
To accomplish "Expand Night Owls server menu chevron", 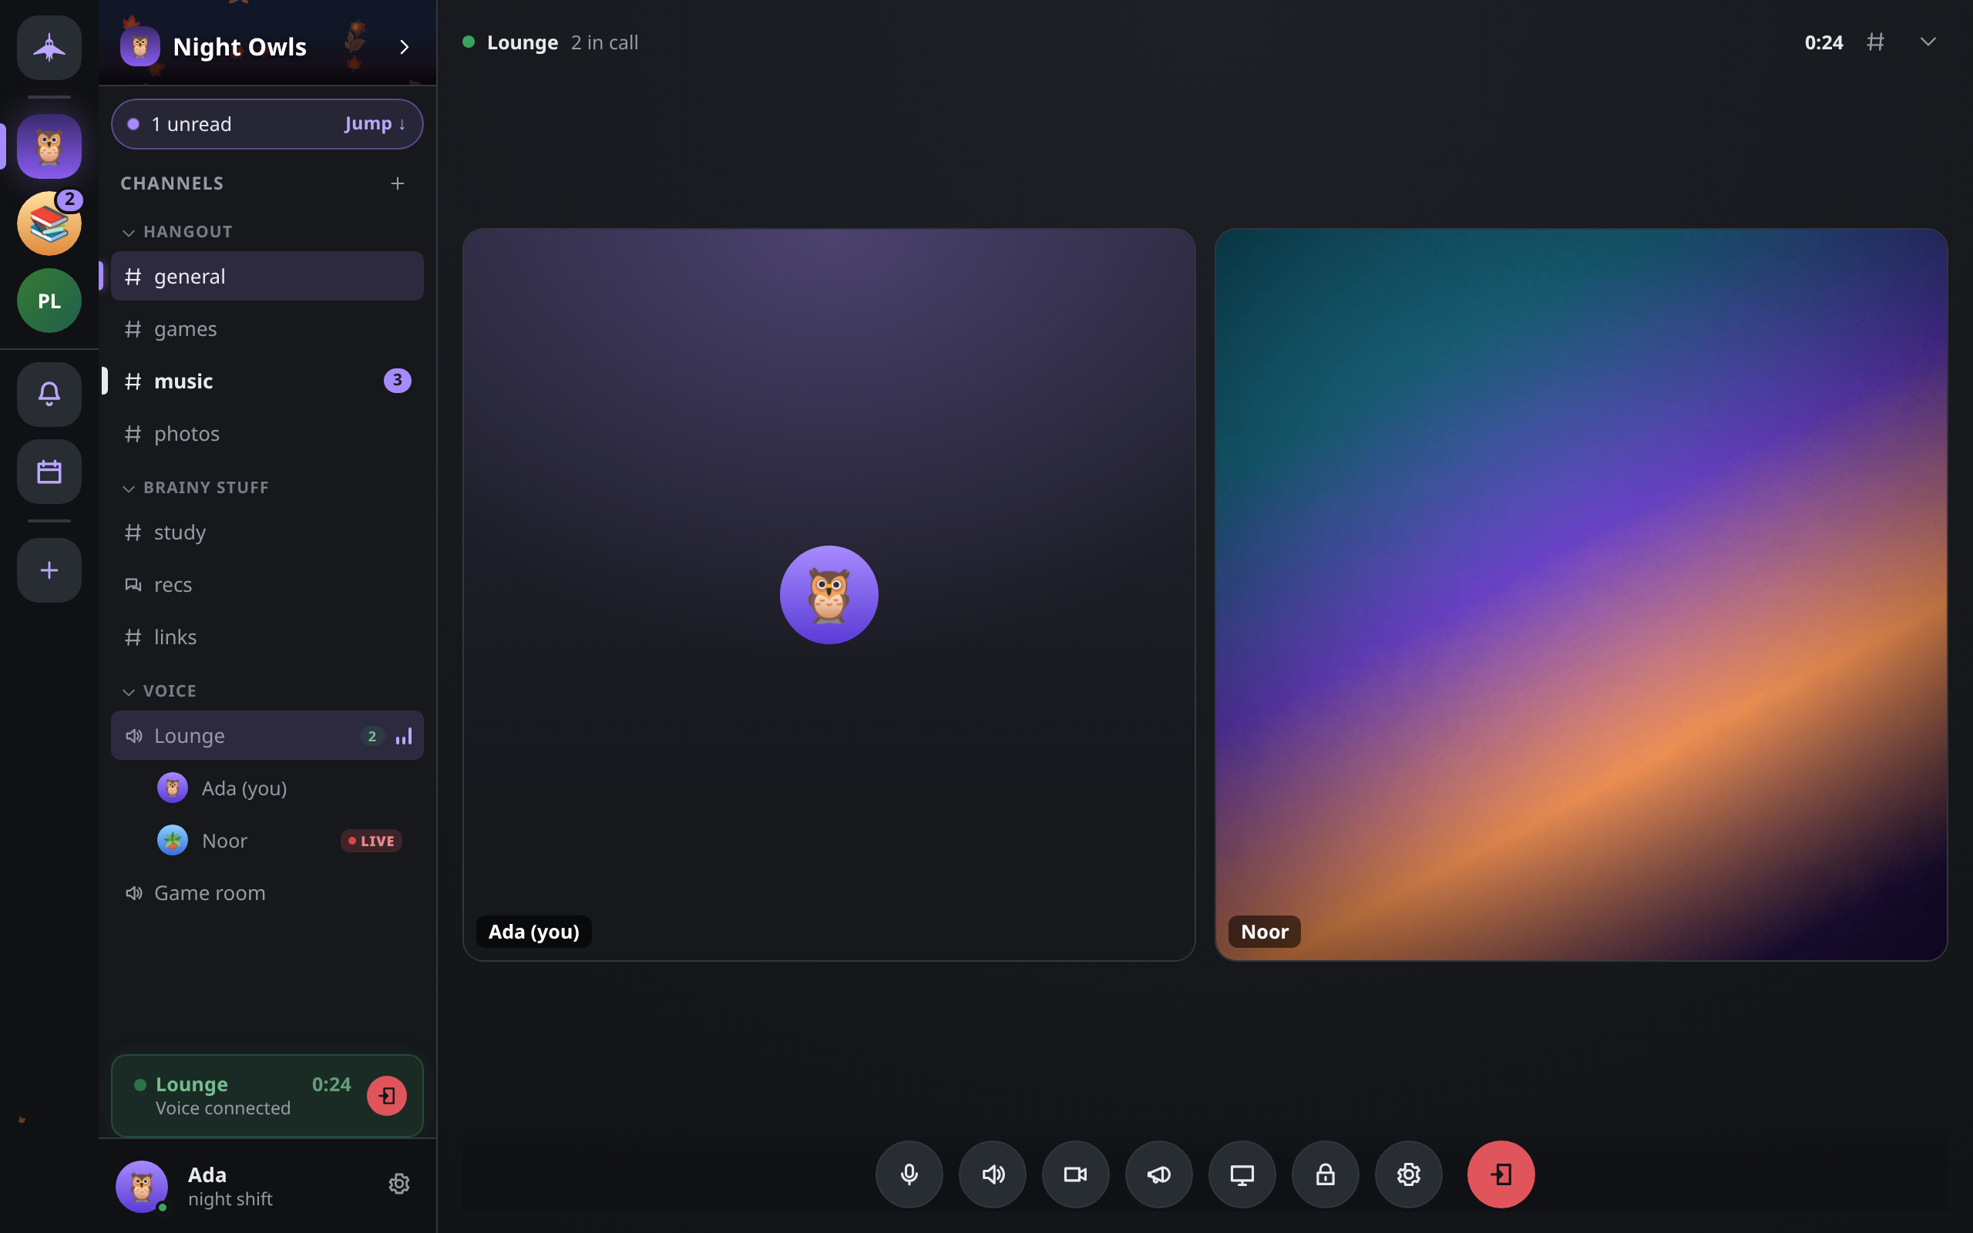I will 404,47.
